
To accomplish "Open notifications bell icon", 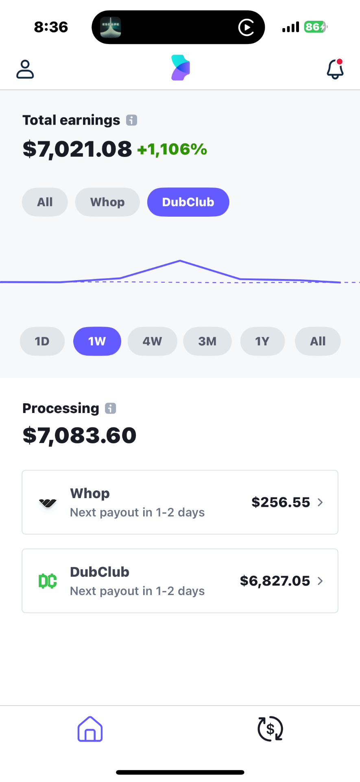I will (335, 69).
